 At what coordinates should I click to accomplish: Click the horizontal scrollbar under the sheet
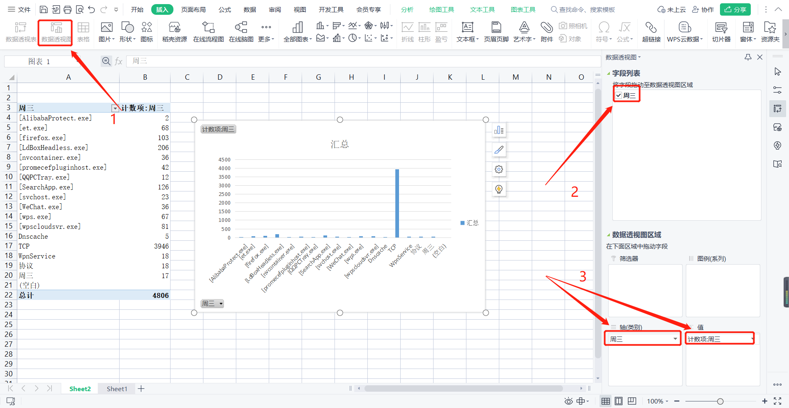coord(464,388)
